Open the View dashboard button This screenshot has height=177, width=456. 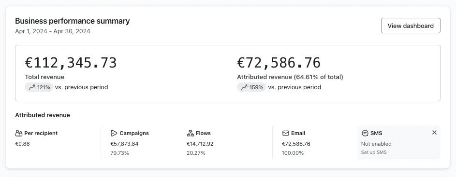click(411, 26)
